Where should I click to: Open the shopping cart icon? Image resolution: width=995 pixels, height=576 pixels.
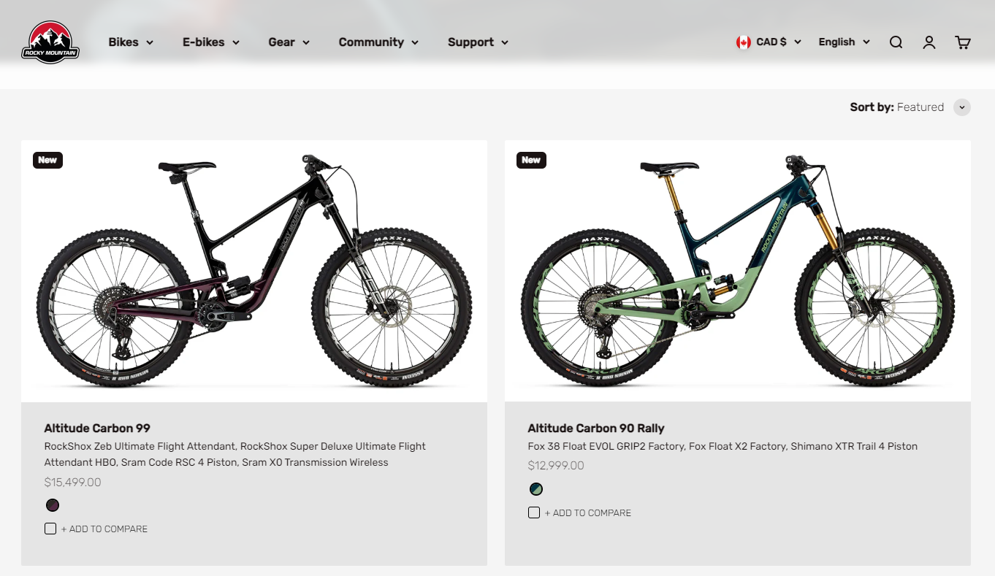[x=962, y=42]
